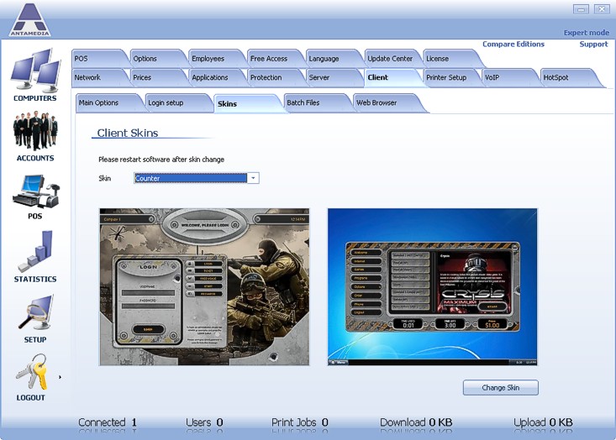Click the STATISTICS label

35,279
